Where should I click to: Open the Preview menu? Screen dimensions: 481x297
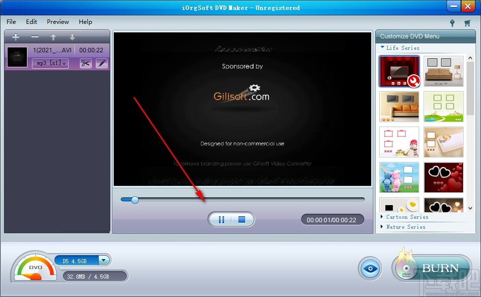(57, 21)
